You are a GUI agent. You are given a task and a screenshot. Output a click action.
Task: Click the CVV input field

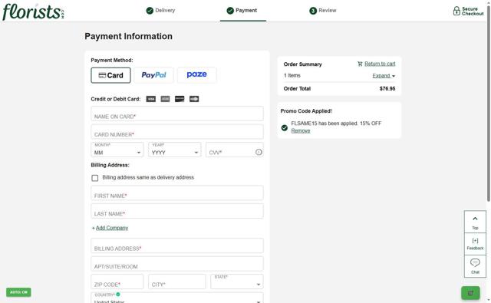pos(235,150)
